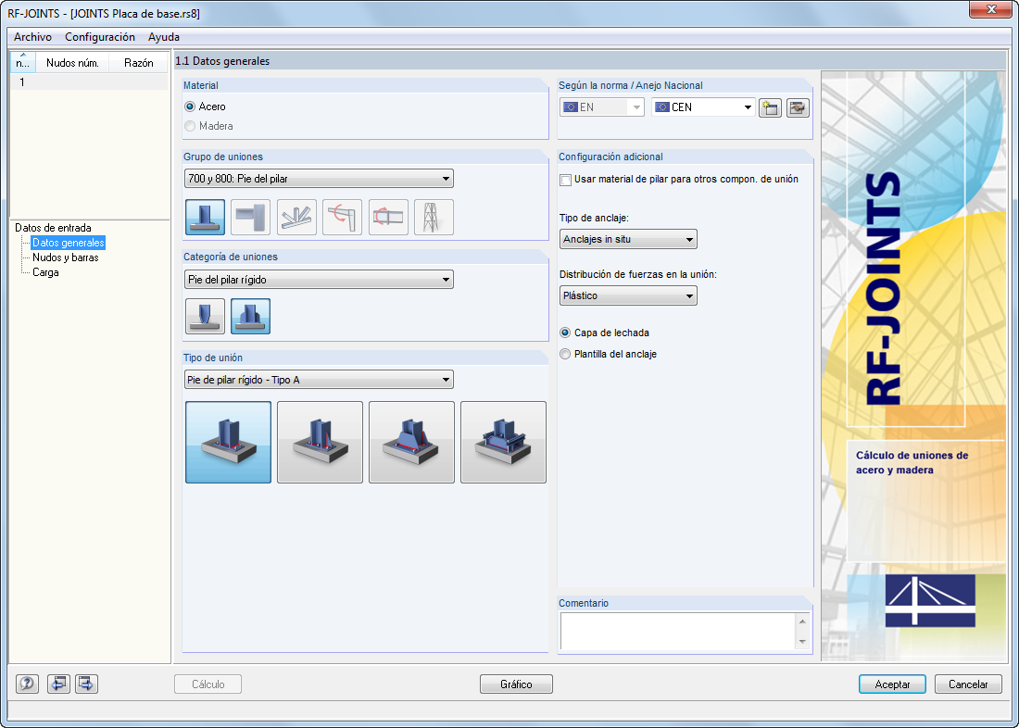Select the truss node joint group icon

[297, 217]
